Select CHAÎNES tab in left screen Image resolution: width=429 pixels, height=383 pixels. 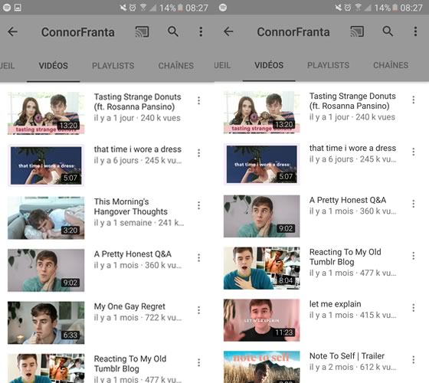point(176,66)
